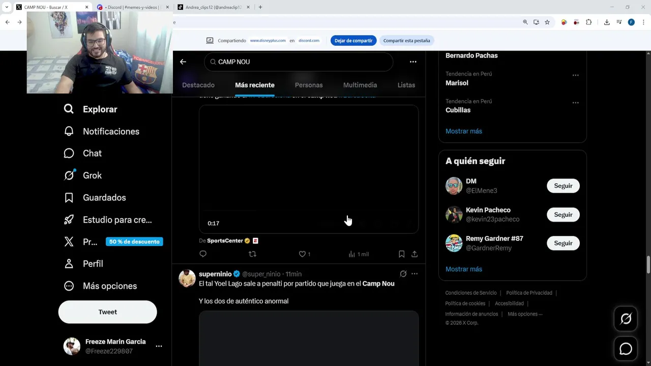Play the 0:17 video
Viewport: 651px width, 366px height.
click(x=309, y=169)
